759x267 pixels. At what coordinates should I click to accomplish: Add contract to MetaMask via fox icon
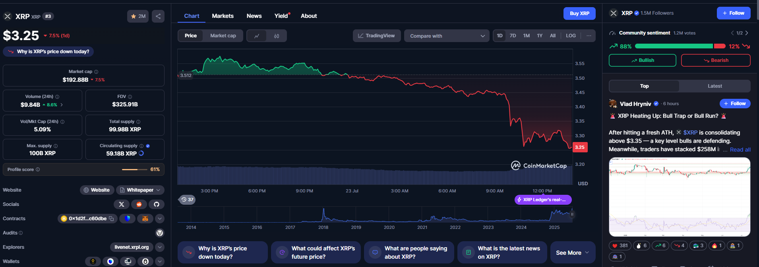point(145,219)
